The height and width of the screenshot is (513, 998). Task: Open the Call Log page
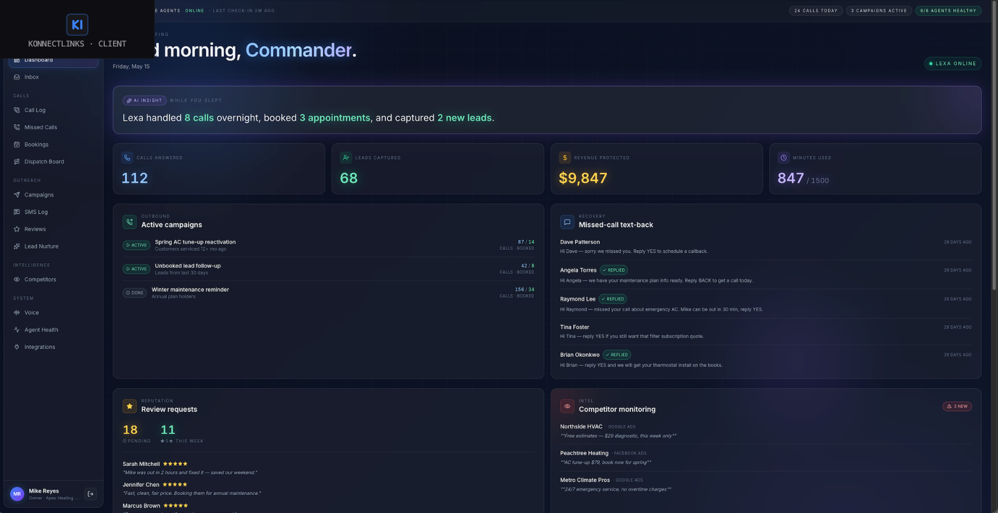click(x=53, y=110)
